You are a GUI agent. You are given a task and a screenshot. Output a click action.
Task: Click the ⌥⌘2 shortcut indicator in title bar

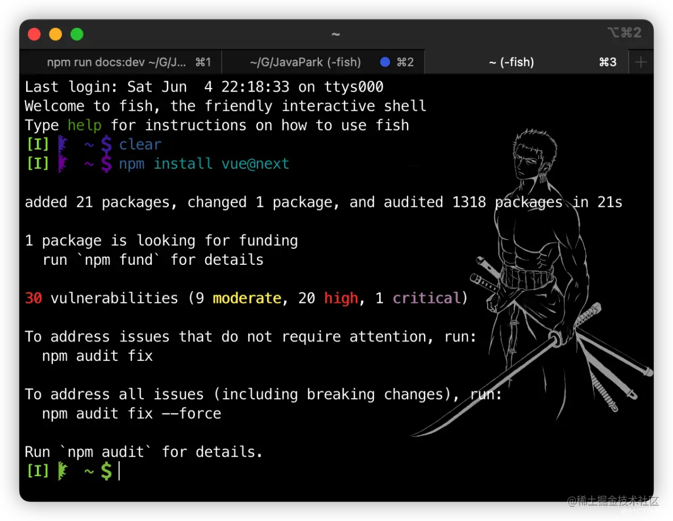(625, 32)
